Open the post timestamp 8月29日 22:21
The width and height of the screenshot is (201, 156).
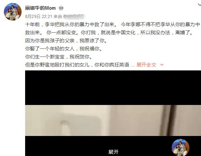[39, 16]
